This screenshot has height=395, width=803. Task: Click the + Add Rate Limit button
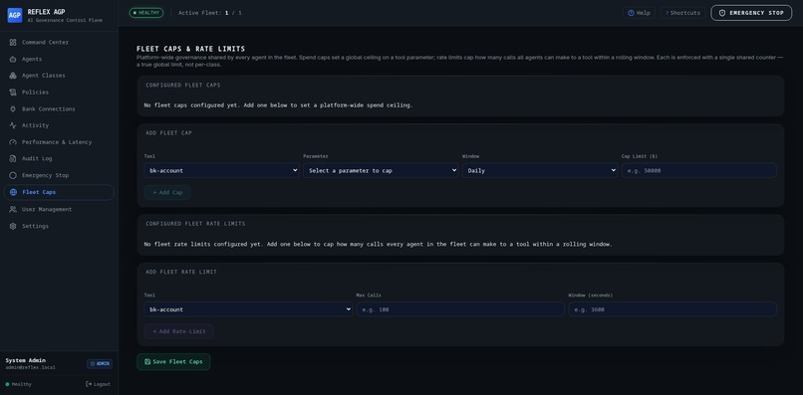pos(178,331)
